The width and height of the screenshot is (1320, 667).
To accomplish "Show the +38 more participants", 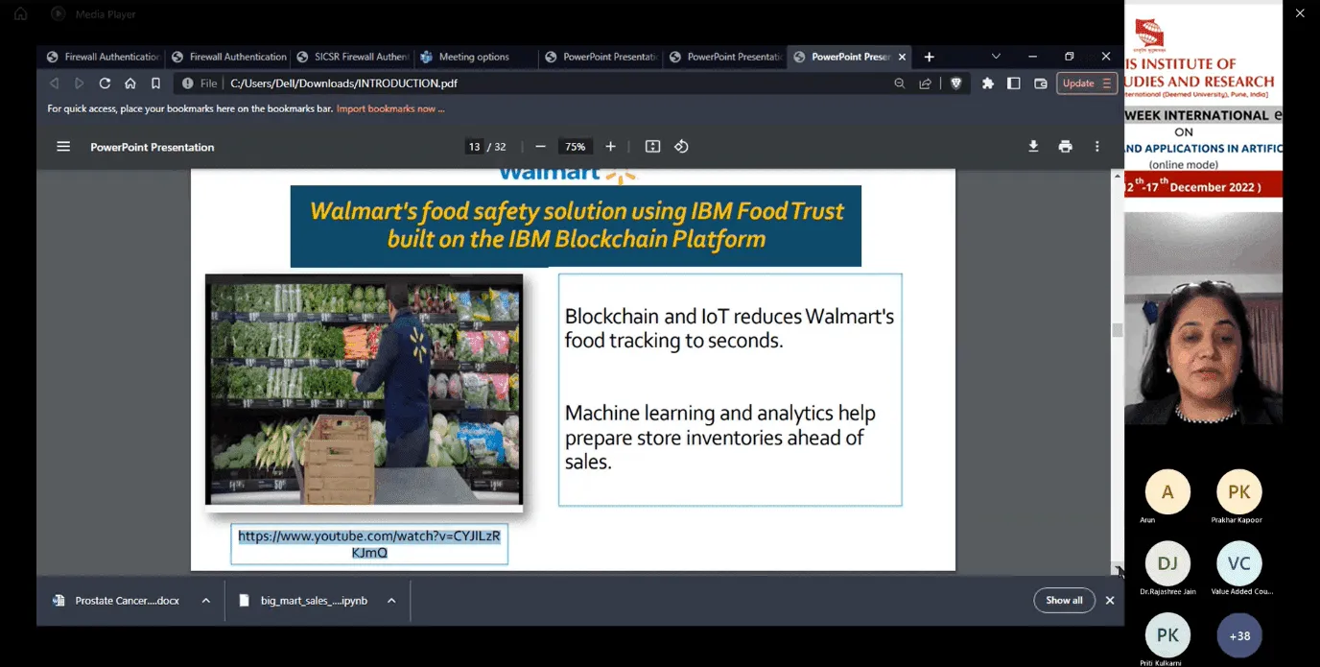I will 1238,635.
